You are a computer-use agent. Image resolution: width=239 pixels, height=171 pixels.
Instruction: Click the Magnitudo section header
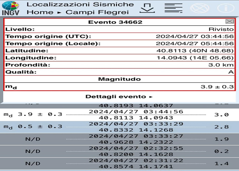119,79
